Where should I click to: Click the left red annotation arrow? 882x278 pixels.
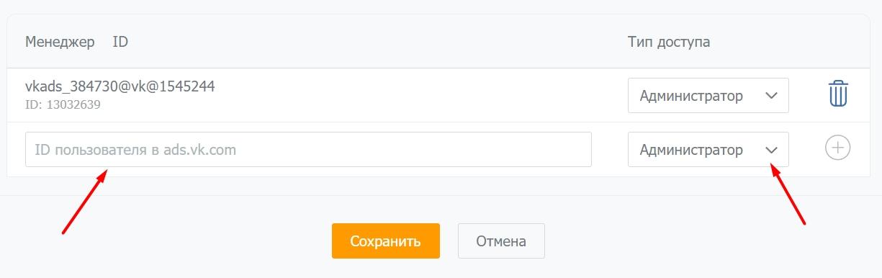pyautogui.click(x=85, y=202)
